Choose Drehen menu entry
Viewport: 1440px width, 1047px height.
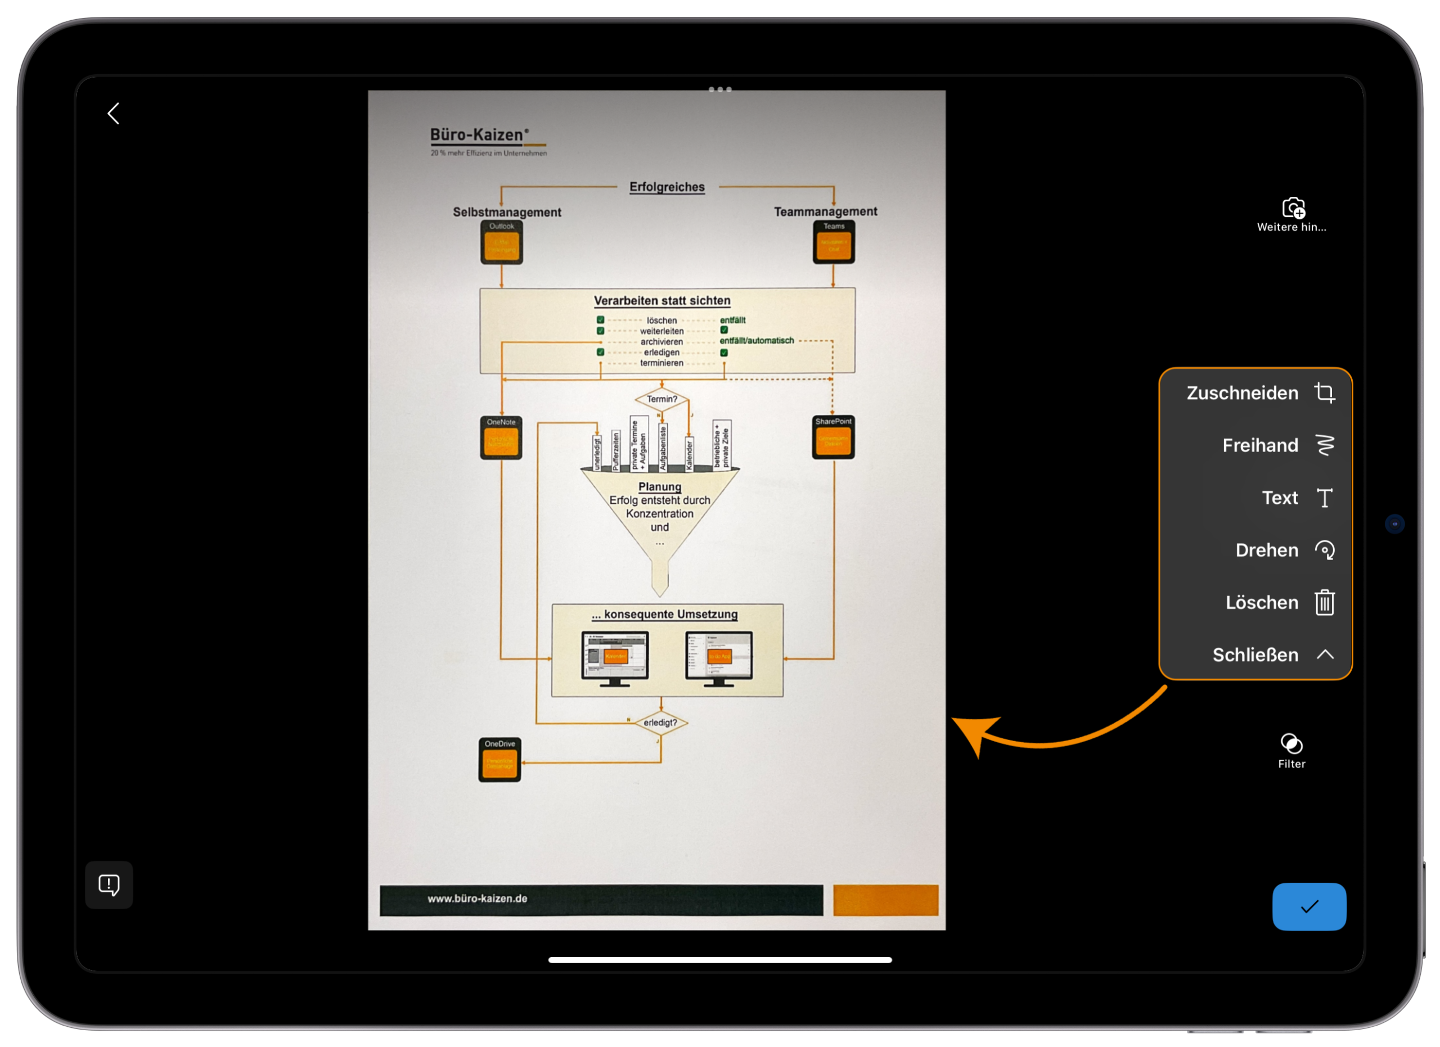click(x=1266, y=550)
